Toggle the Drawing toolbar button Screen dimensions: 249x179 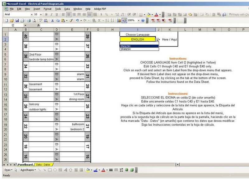pyautogui.click(x=124, y=21)
